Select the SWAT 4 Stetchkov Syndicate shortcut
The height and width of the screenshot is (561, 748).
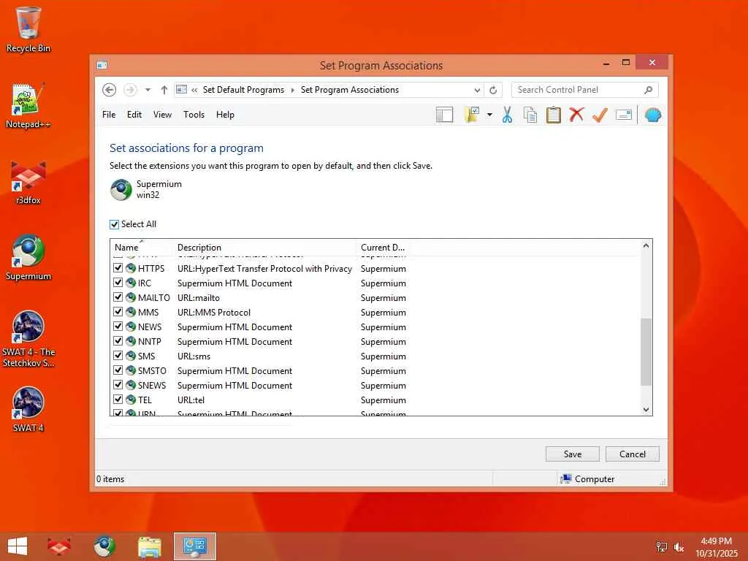pyautogui.click(x=28, y=339)
